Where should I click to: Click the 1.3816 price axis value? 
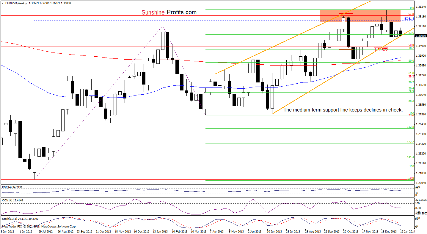click(x=421, y=16)
